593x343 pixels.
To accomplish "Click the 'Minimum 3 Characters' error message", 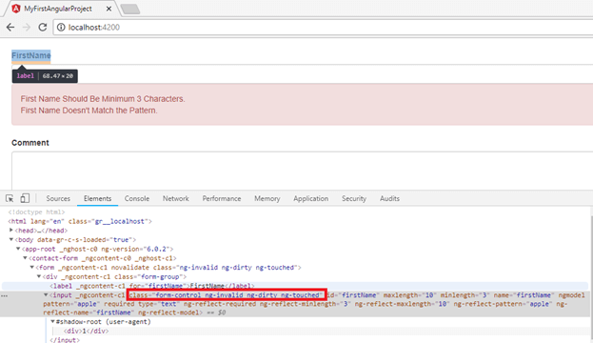I will click(103, 99).
